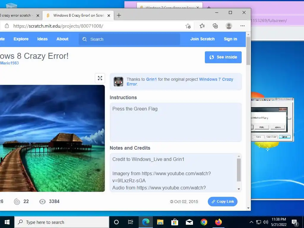Screen dimensions: 304x228
Task: Open volume control tray icon
Action: 266,222
